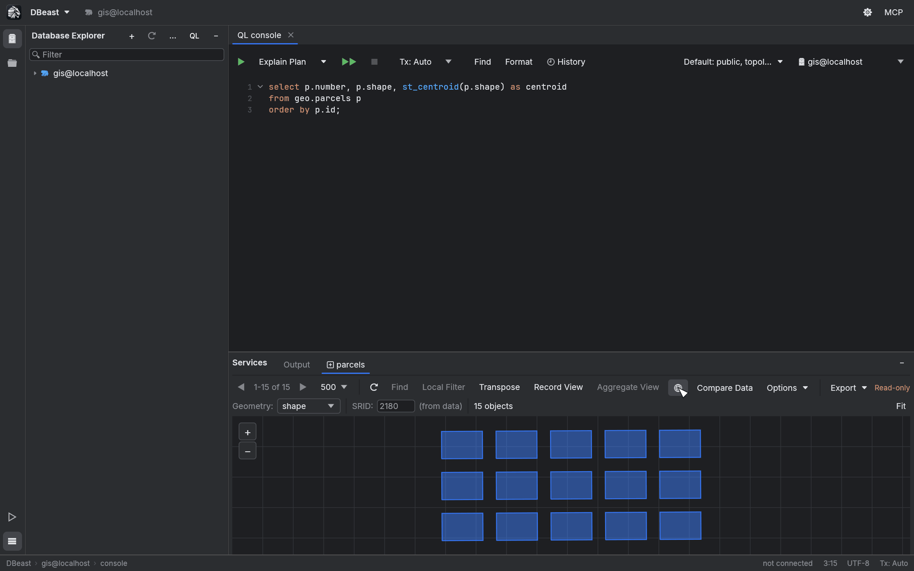Click the Compare Data button
Screen dimensions: 914x571
(725, 388)
